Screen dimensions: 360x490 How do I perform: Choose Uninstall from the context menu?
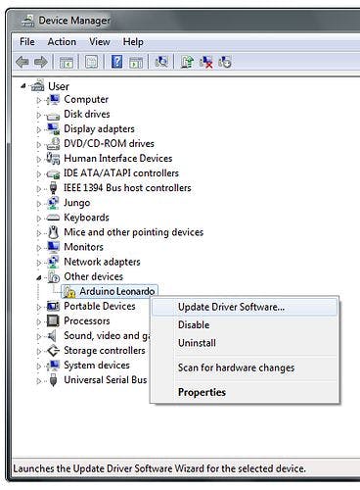pyautogui.click(x=245, y=343)
